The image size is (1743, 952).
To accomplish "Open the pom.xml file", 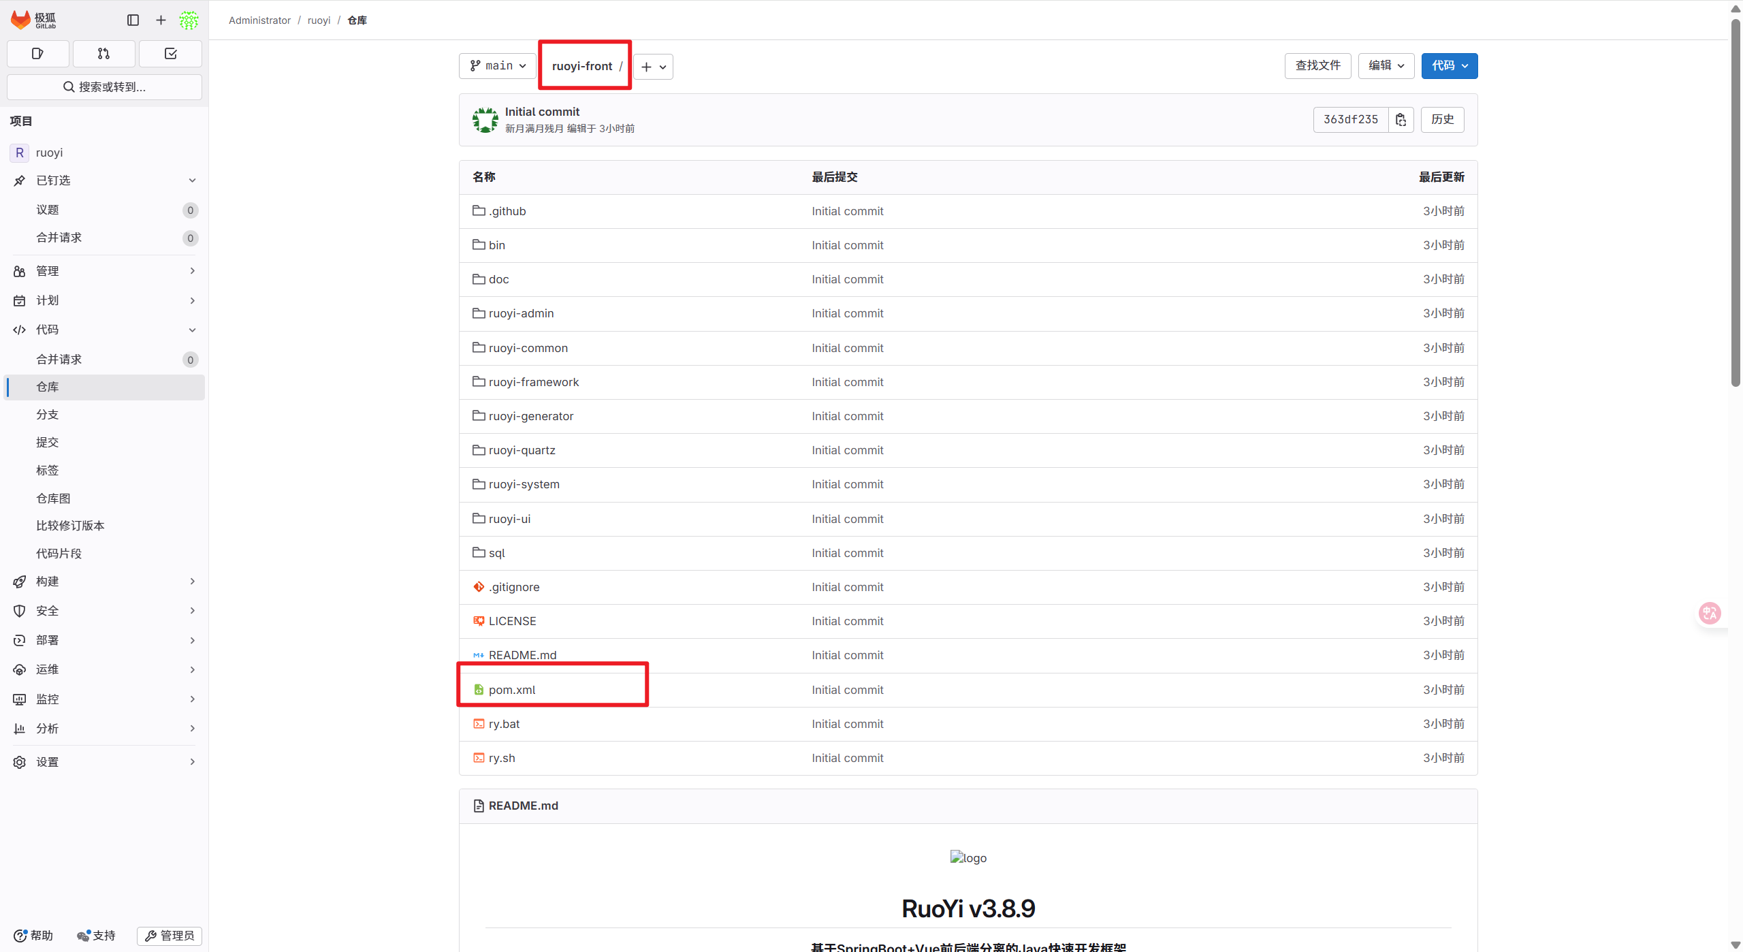I will [x=512, y=690].
